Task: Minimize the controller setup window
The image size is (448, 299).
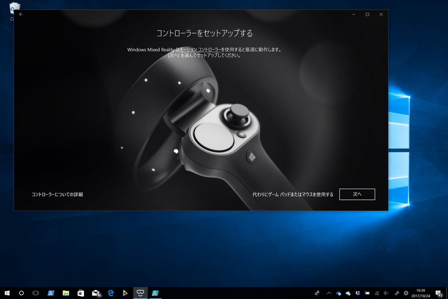Action: tap(354, 14)
